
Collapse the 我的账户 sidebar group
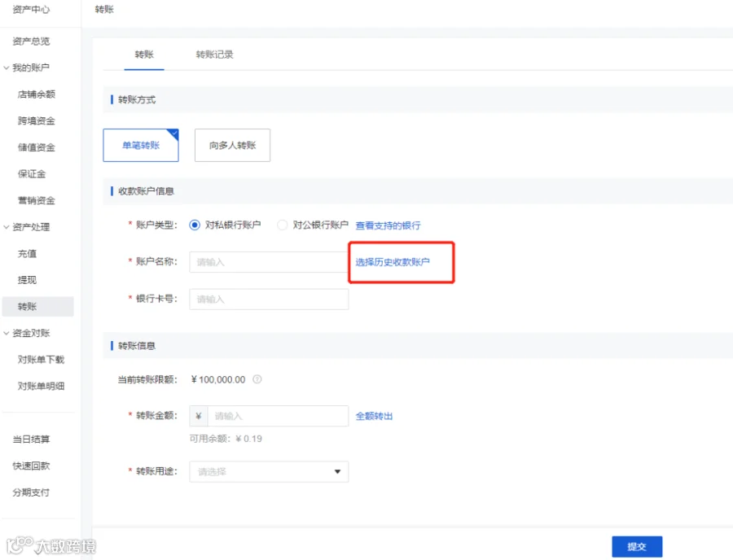point(7,68)
